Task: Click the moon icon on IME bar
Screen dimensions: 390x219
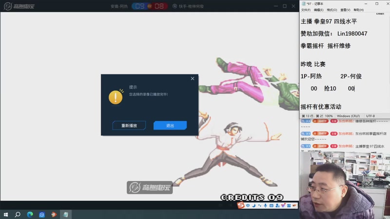Action: 253,205
